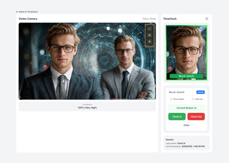Screen dimensions: 229x163
Task: Toggle the TimeClock panel layout icon
Action: click(x=206, y=19)
